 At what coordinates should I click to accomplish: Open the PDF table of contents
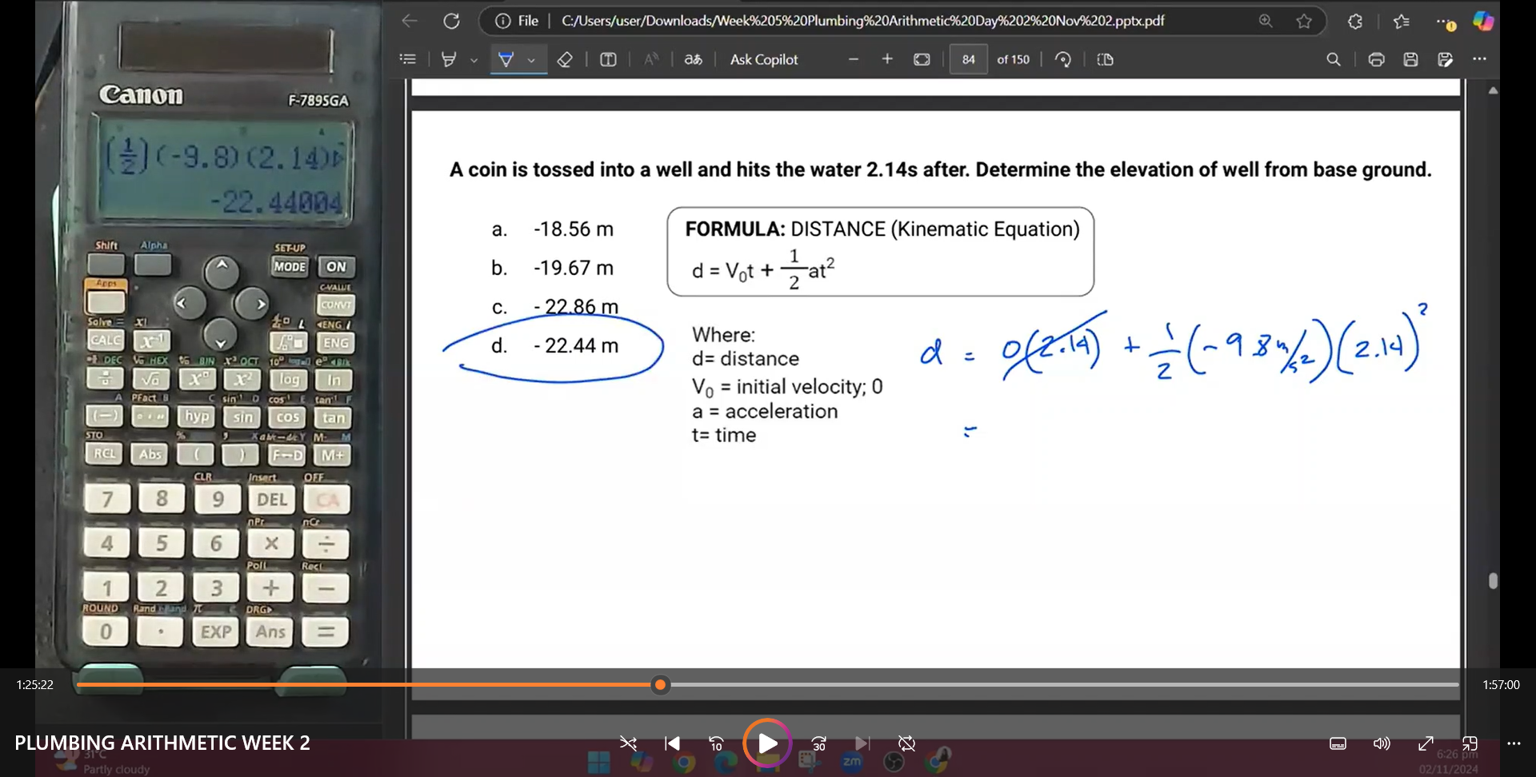point(408,60)
